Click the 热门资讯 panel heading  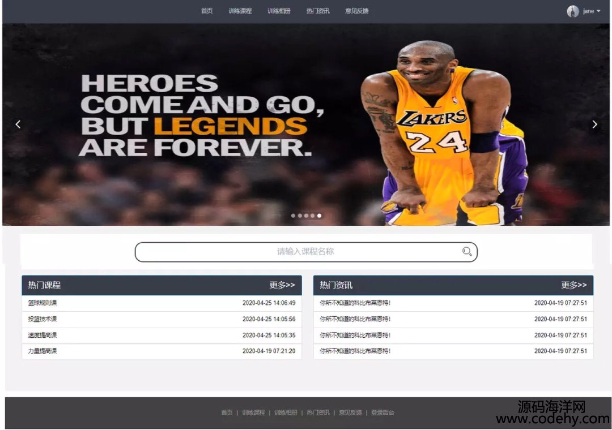336,285
